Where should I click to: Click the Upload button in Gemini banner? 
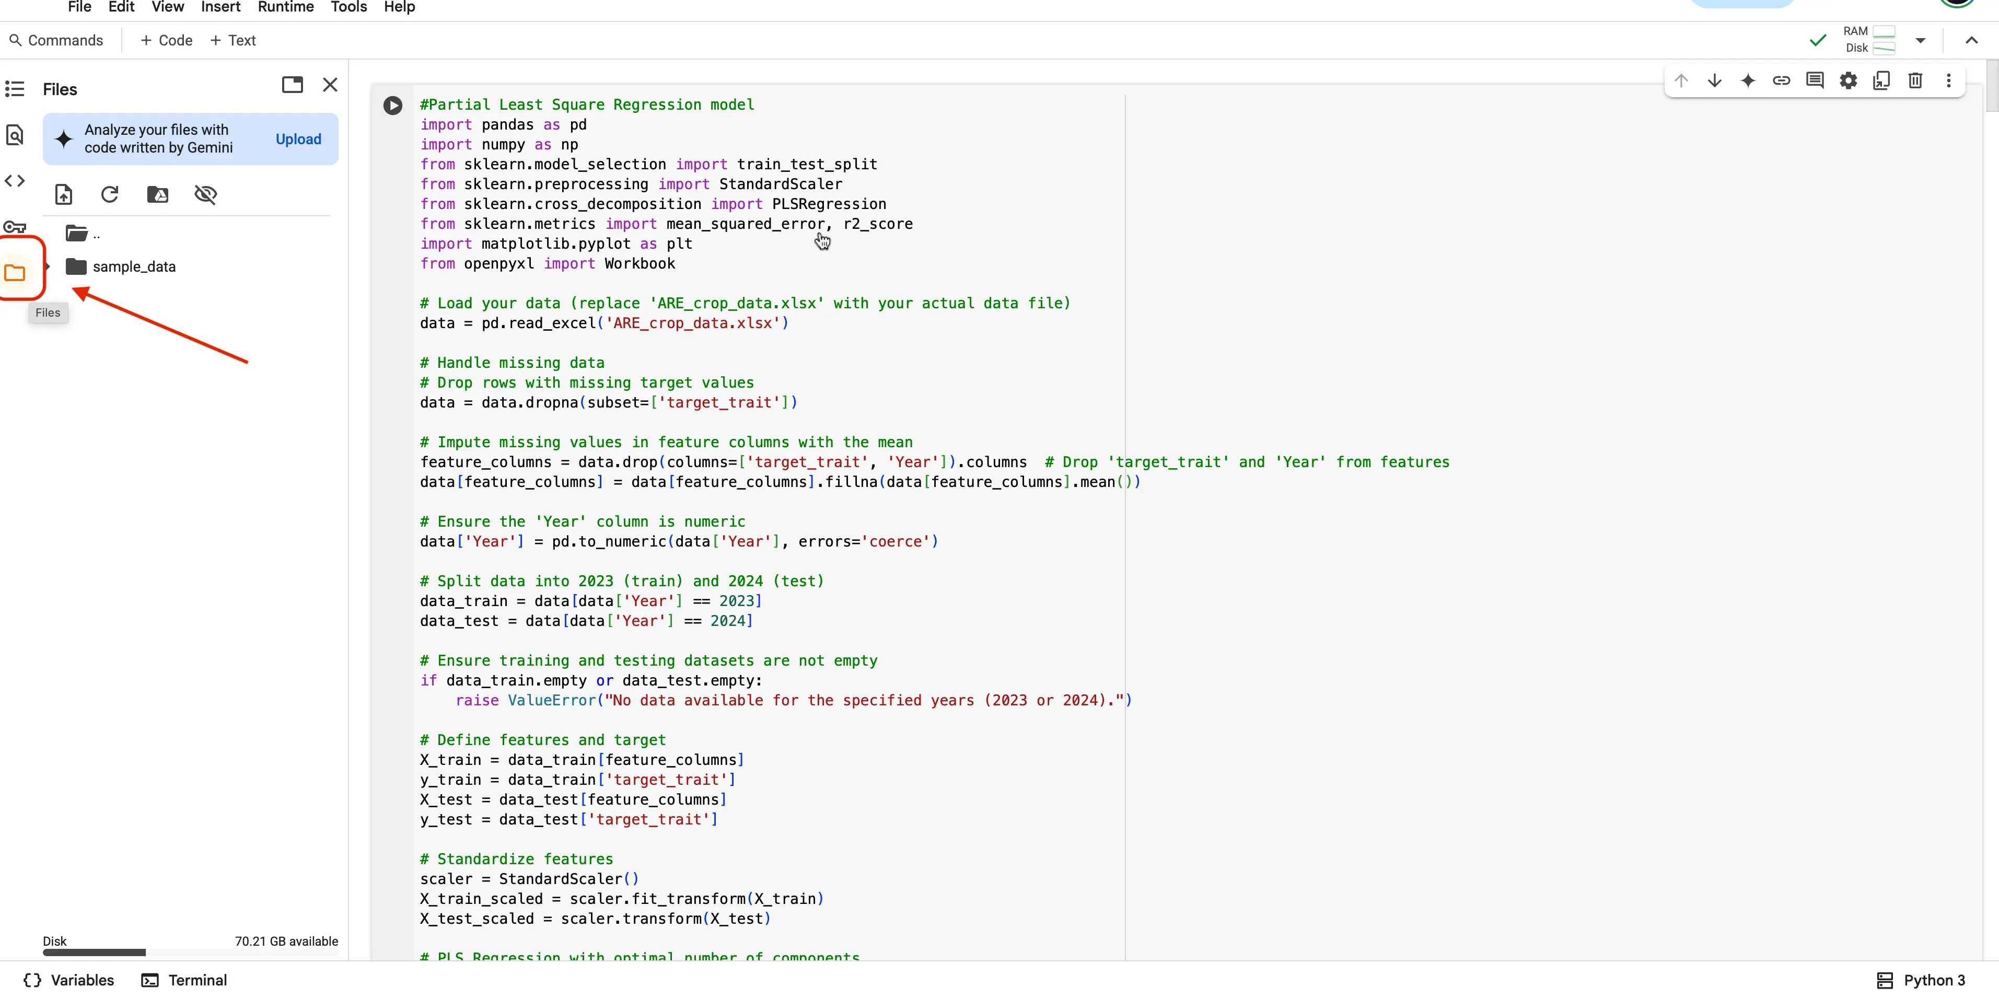298,139
